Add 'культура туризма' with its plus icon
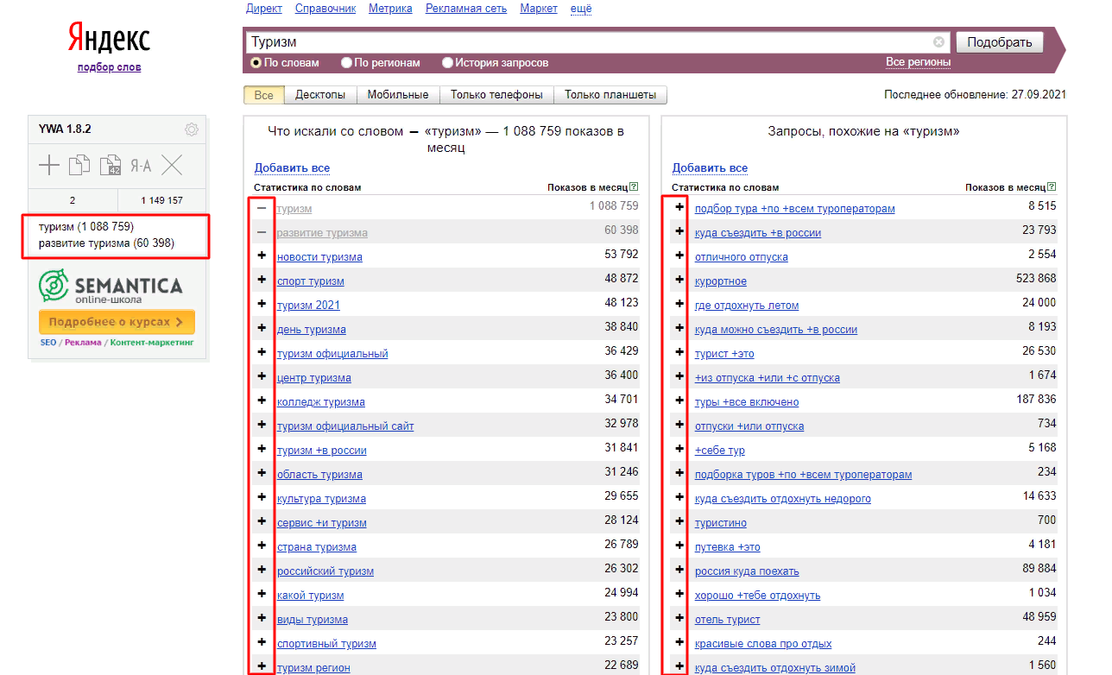 click(262, 499)
